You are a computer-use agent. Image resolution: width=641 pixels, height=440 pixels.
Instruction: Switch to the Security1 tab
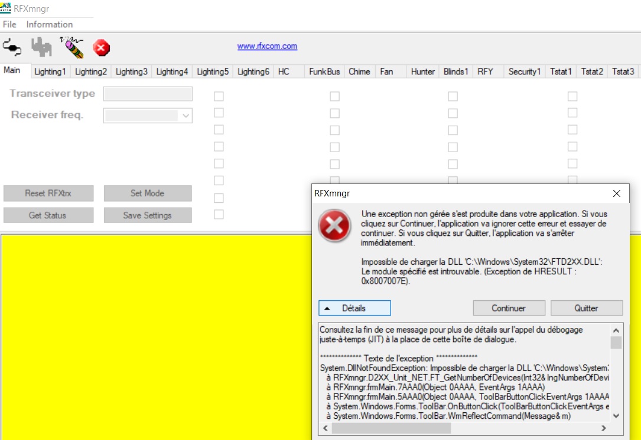click(x=525, y=71)
